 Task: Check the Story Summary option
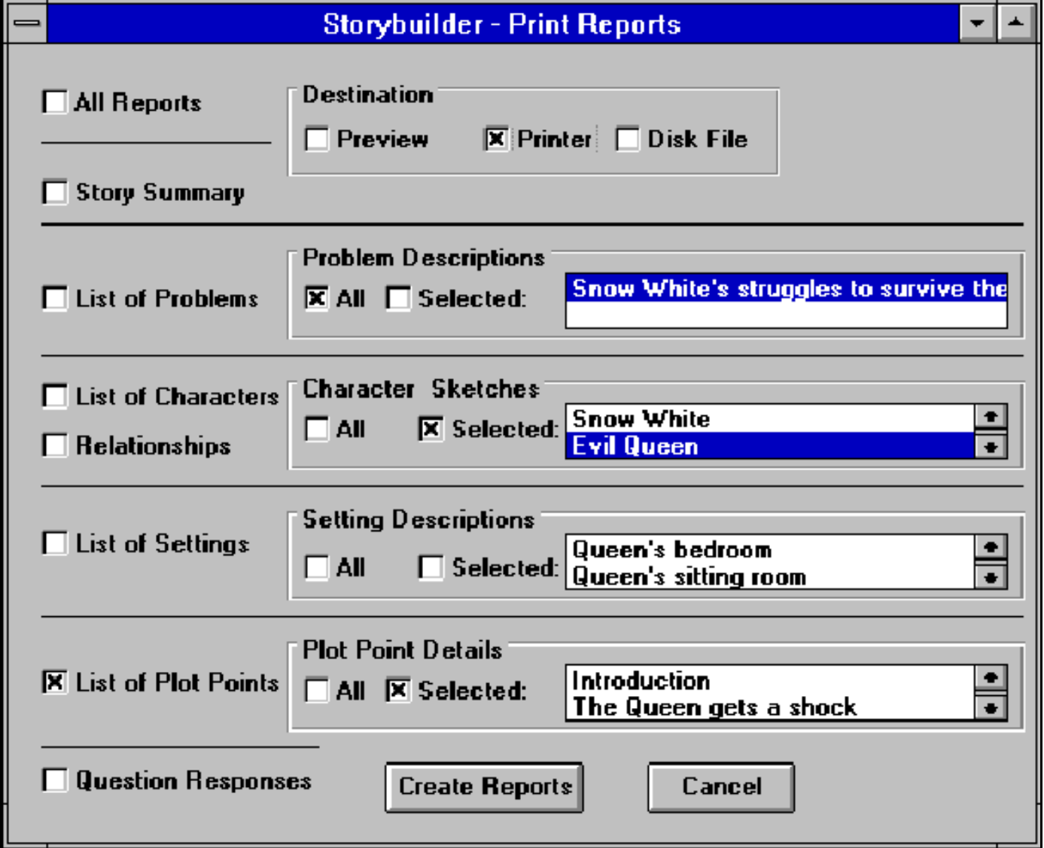(53, 193)
